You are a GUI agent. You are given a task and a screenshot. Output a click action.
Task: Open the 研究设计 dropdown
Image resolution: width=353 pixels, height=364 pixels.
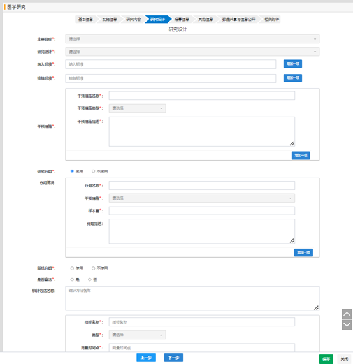pos(192,52)
